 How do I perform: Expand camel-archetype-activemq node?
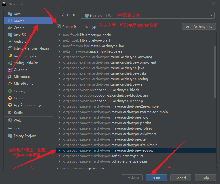click(x=59, y=57)
